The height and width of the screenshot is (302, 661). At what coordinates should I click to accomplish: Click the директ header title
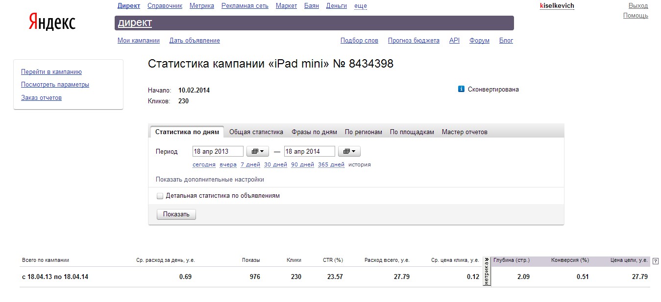point(135,23)
